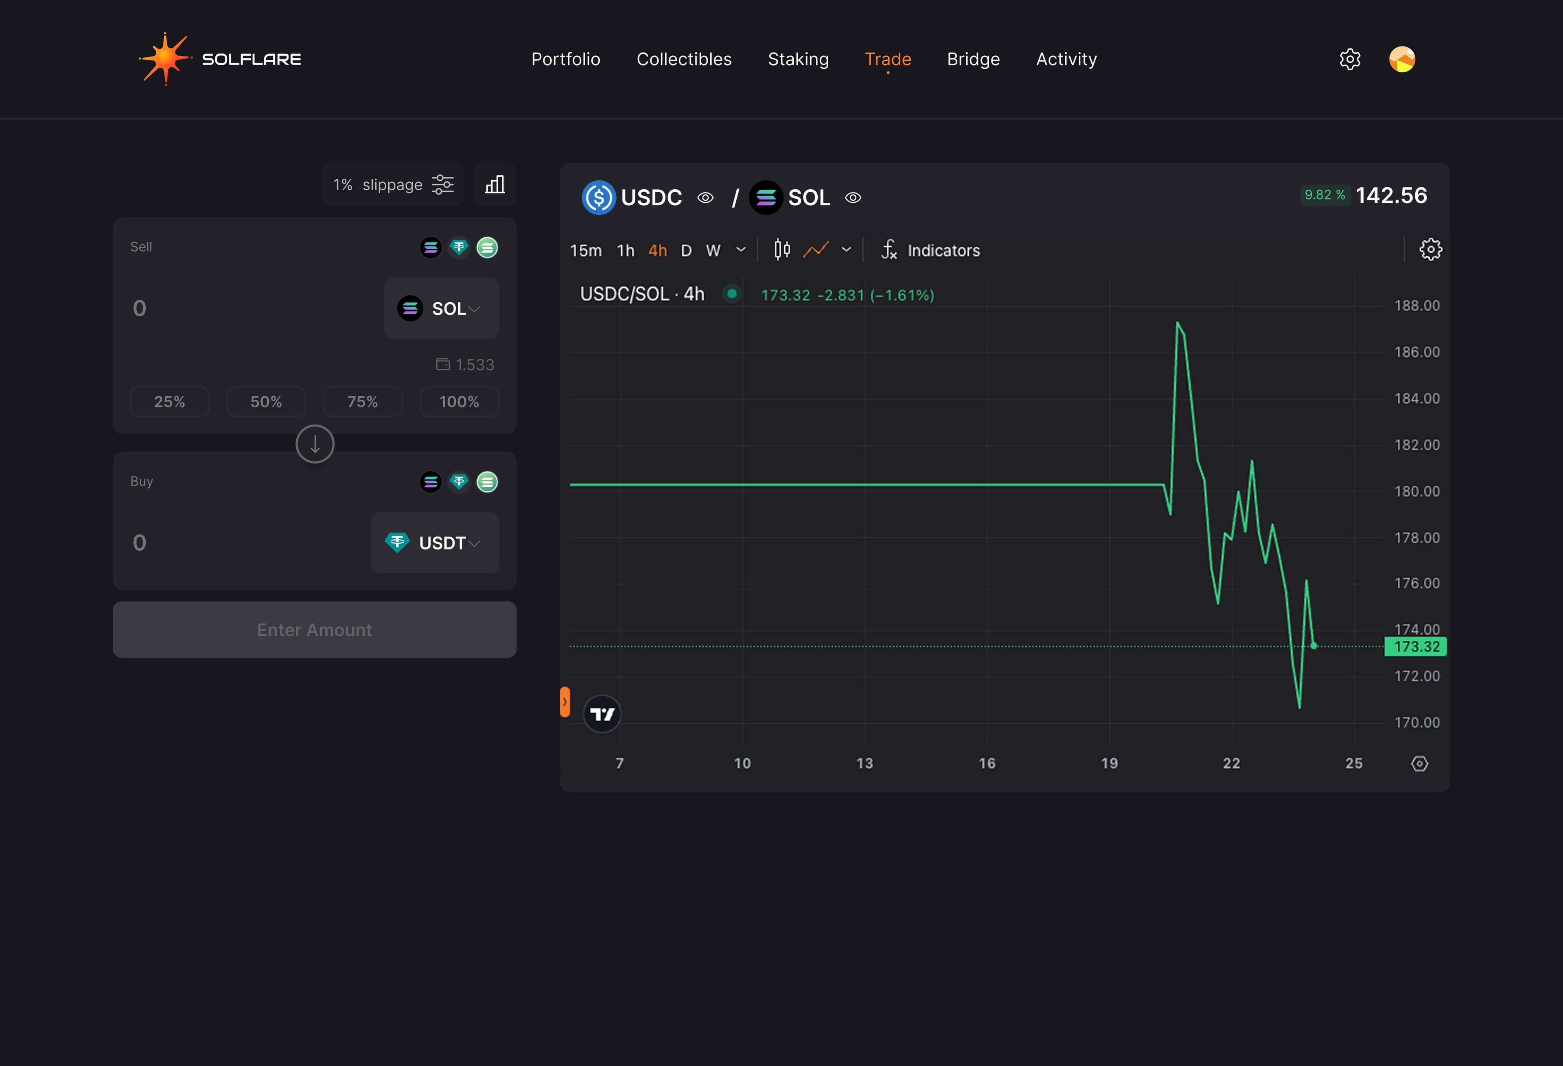Click the Solflare logo
Image resolution: width=1563 pixels, height=1066 pixels.
pos(220,59)
